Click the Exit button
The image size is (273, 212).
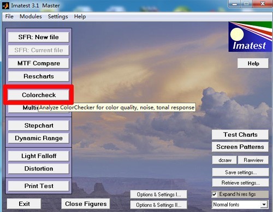[x=24, y=204]
